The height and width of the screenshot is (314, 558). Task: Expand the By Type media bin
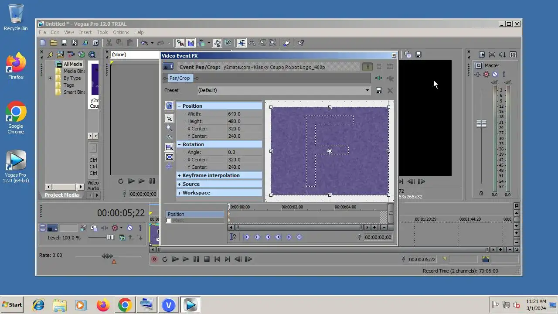coord(50,78)
